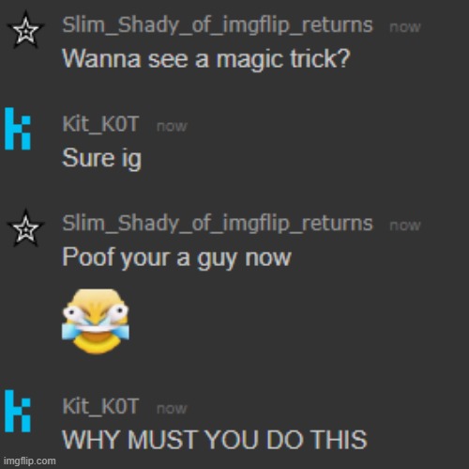
Task: Click the now timestamp beside last Kit_K0T
Action: (172, 409)
